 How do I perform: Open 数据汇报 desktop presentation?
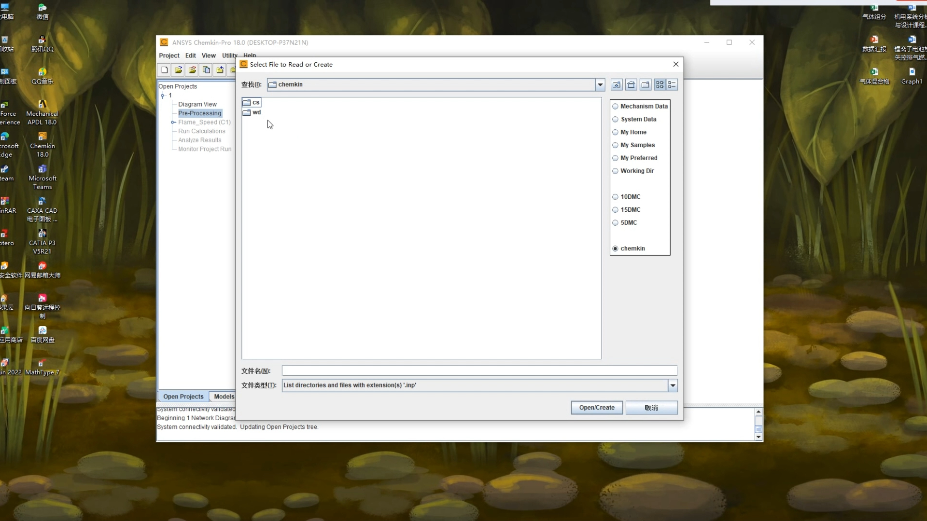click(874, 44)
